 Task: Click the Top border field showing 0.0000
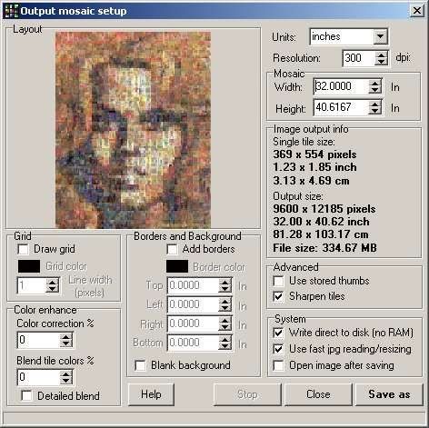coord(193,285)
